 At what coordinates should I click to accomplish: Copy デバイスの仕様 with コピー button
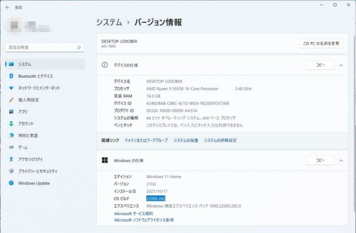point(320,65)
